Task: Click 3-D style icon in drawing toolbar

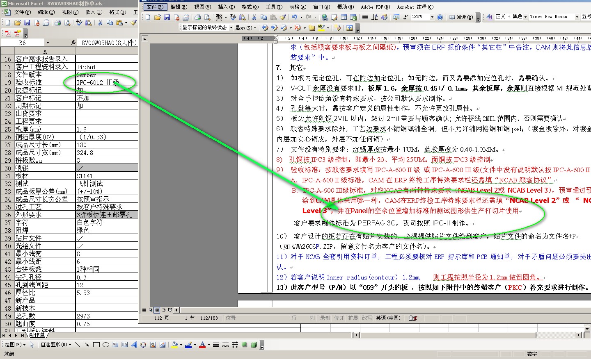Action: tap(254, 345)
